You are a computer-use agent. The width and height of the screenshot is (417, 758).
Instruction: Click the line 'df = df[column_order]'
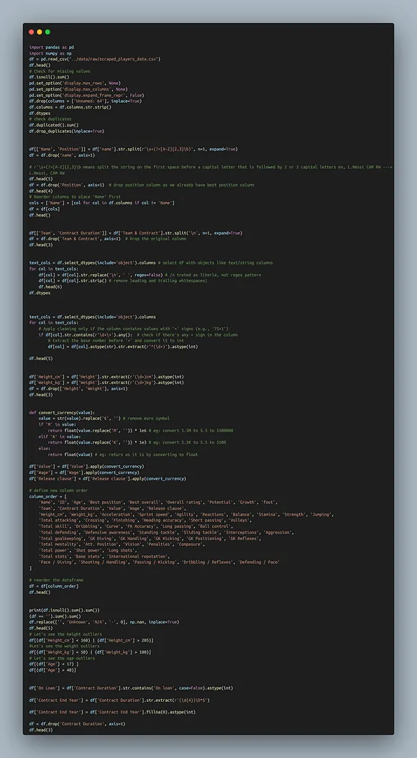54,586
